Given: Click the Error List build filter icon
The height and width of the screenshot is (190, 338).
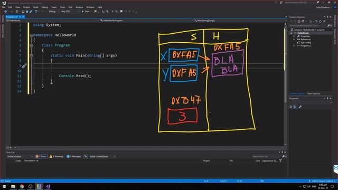Looking at the screenshot, I should coord(86,156).
